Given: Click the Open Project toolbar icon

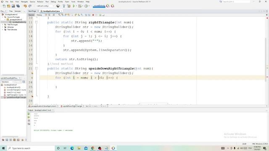Looking at the screenshot, I should point(13,6).
